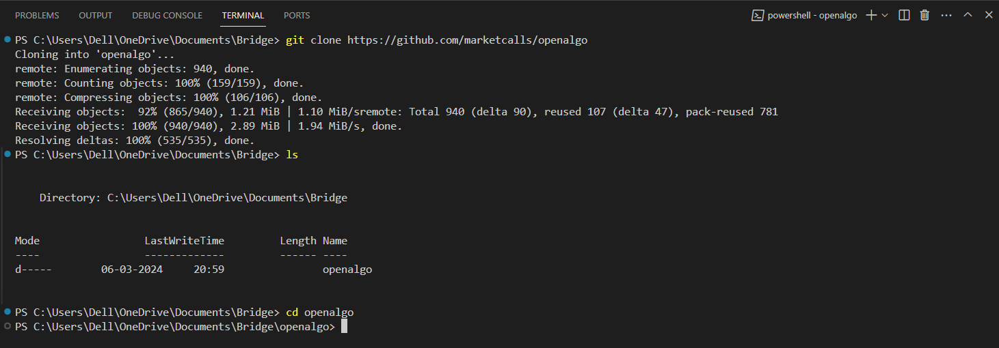The image size is (999, 348).
Task: Open the launch profile dropdown chevron beside plus
Action: coord(885,15)
